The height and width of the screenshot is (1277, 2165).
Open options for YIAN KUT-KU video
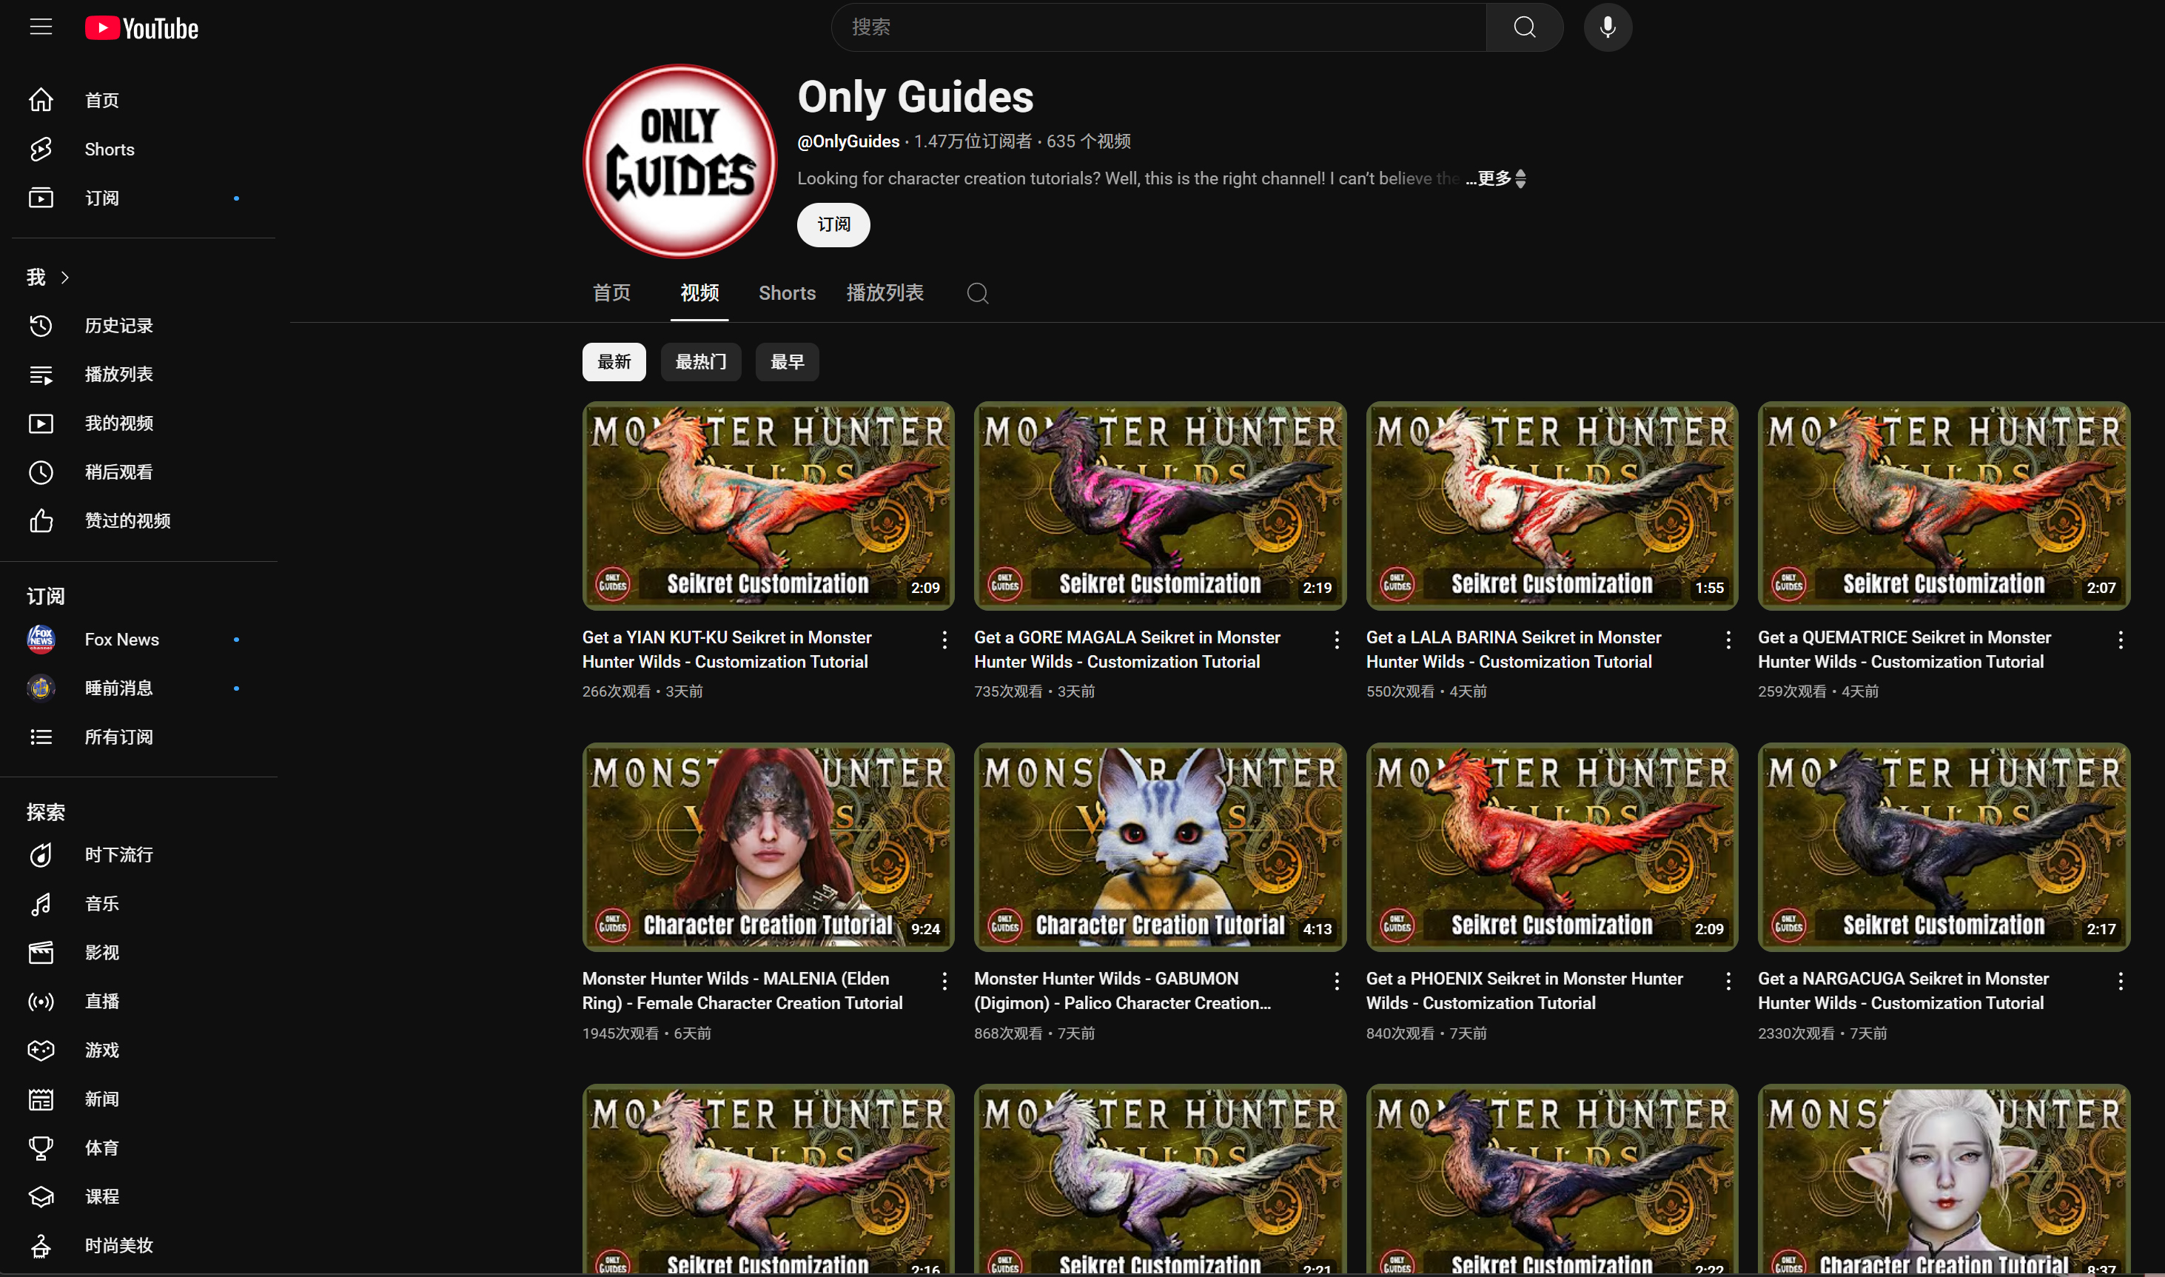(x=944, y=640)
